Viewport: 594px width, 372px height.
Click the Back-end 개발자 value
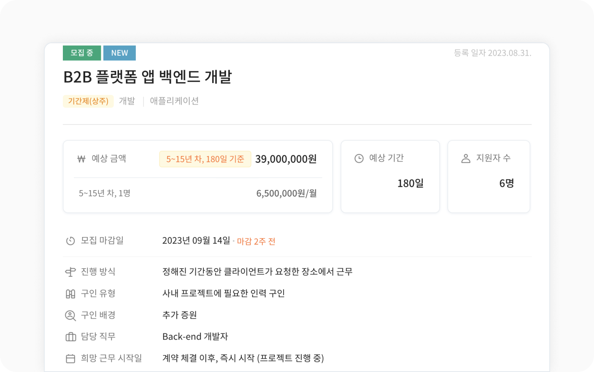(195, 337)
